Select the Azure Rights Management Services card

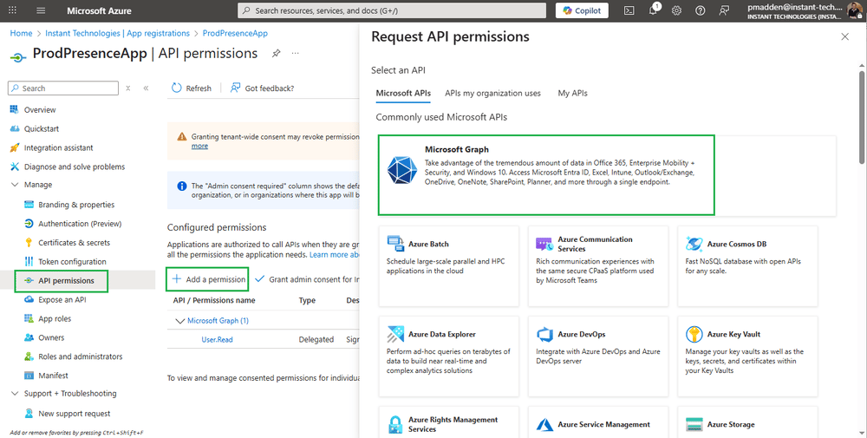[x=449, y=422]
